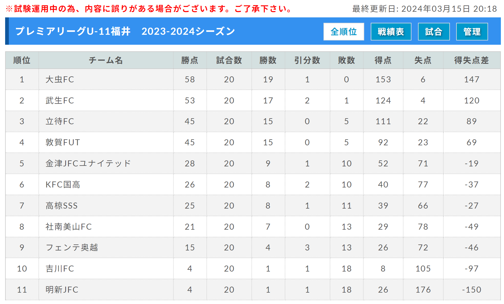Screen dimensions: 504x304
Task: Click the 勝点 column header
Action: point(190,60)
